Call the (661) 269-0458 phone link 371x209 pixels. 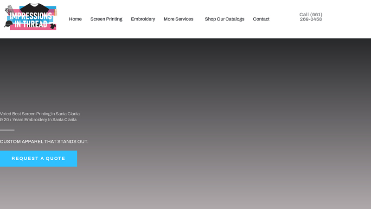click(x=311, y=17)
